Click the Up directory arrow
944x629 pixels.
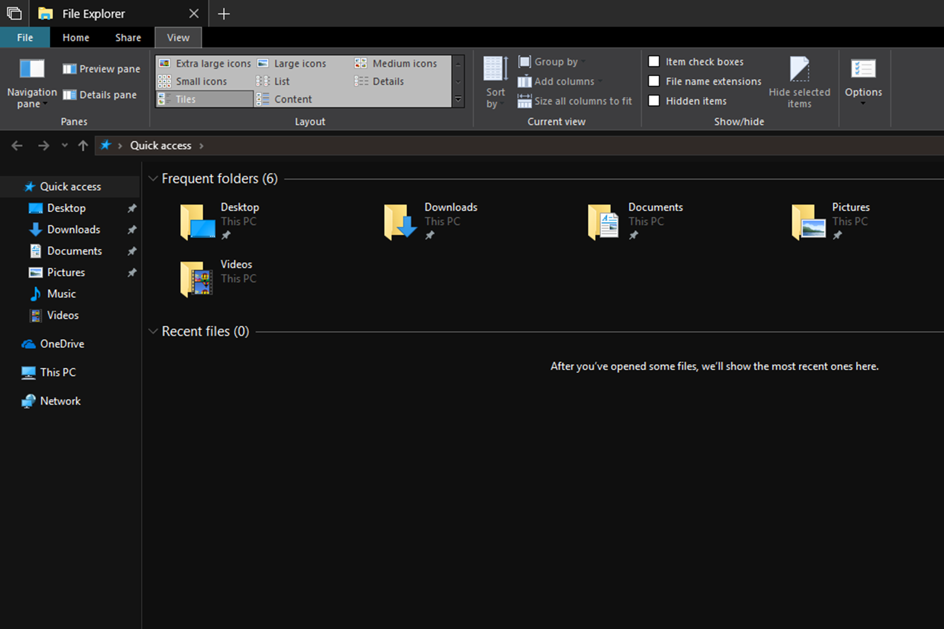(x=83, y=146)
